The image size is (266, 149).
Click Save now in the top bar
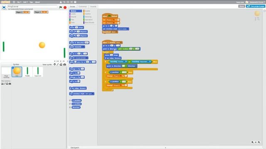click(240, 2)
